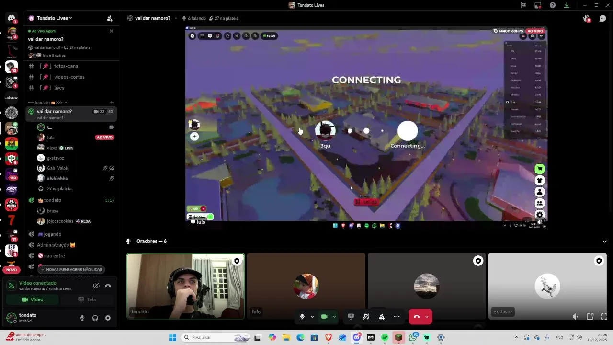Pop out the stream window
Viewport: 613px width, 345px height.
[590, 317]
